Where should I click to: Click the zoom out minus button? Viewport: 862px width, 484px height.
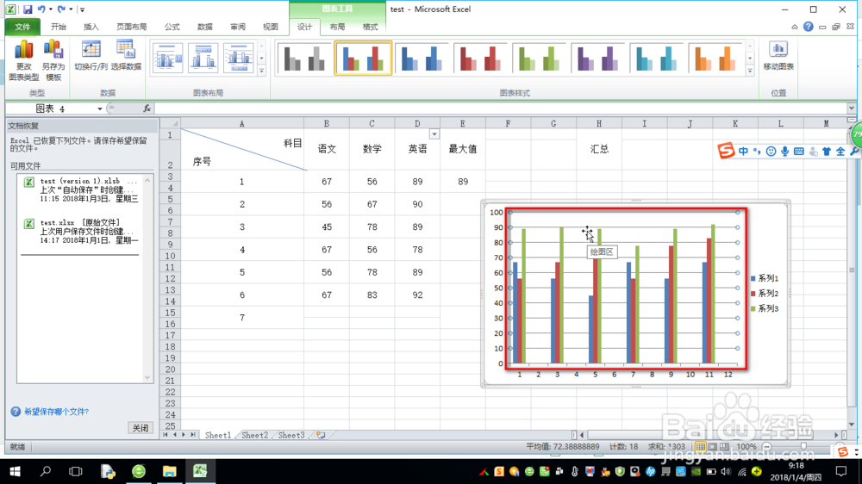pos(767,447)
